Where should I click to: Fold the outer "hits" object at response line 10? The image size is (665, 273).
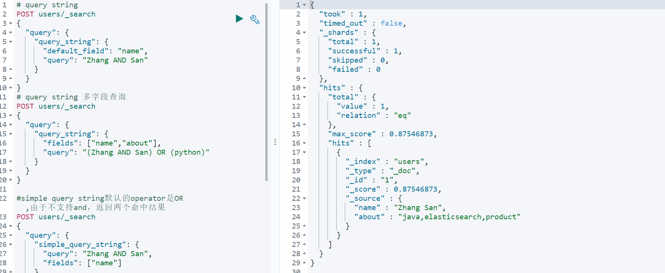coord(304,88)
